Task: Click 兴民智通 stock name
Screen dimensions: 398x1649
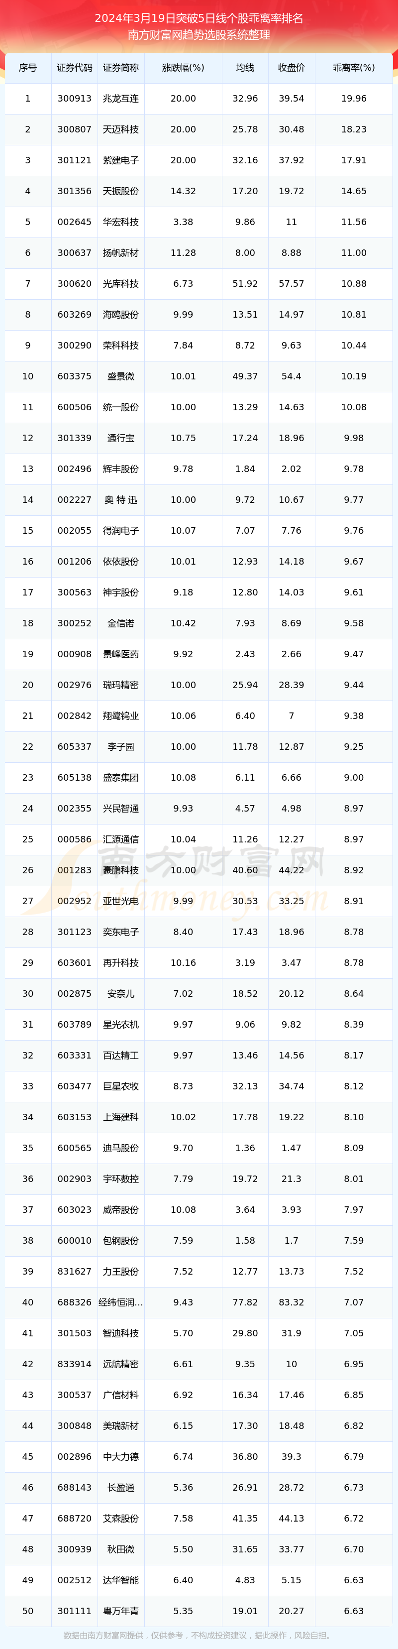Action: (121, 809)
